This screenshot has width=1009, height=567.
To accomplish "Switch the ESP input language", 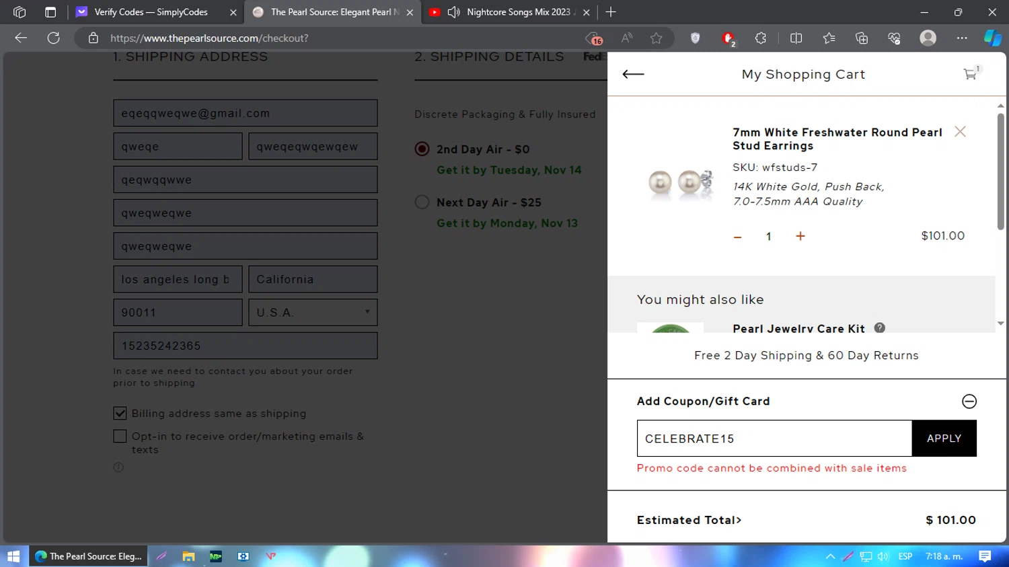I will point(905,556).
